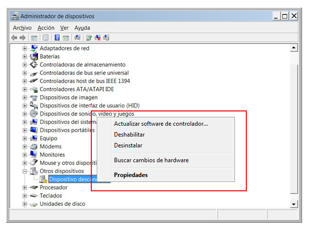Select the Controladoras de almacenamiento label

[82, 65]
